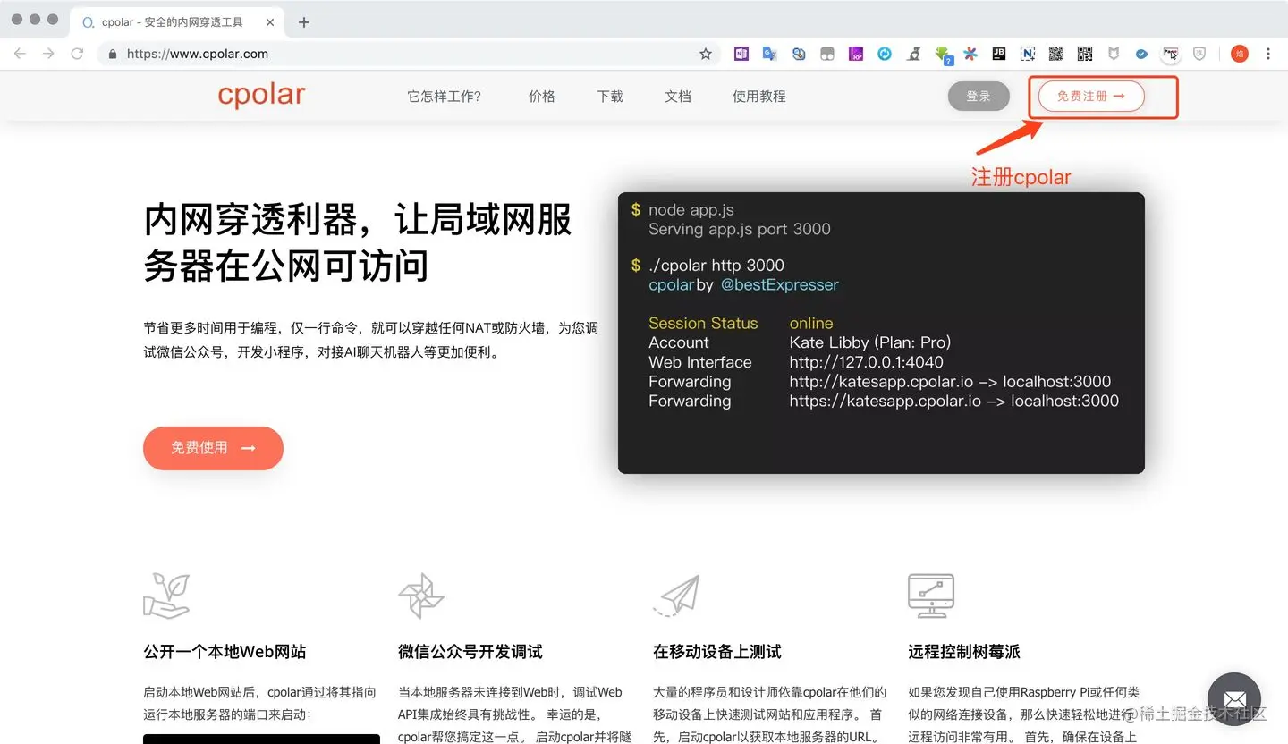Click the cpolar logo
The width and height of the screenshot is (1288, 744).
tap(261, 95)
